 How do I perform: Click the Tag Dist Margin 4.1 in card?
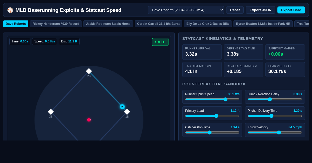coord(202,69)
